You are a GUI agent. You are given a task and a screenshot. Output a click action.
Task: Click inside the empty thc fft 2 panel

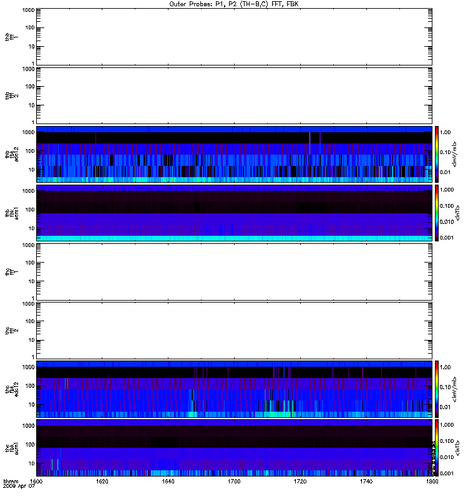point(234,331)
